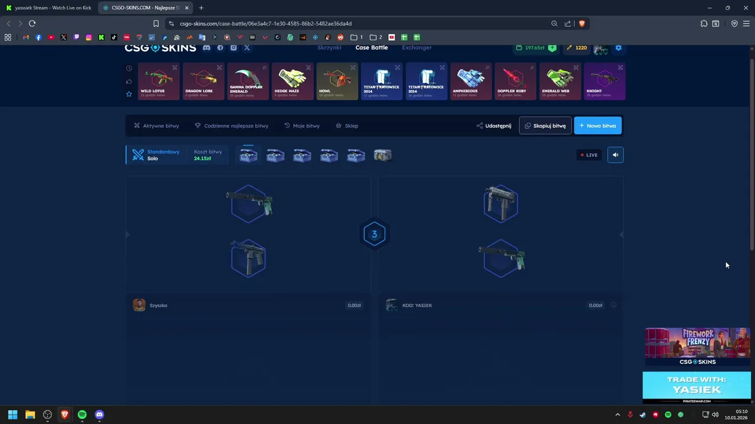Viewport: 755px width, 424px height.
Task: Select the thumbs-up (best drops) filter icon
Action: (129, 81)
